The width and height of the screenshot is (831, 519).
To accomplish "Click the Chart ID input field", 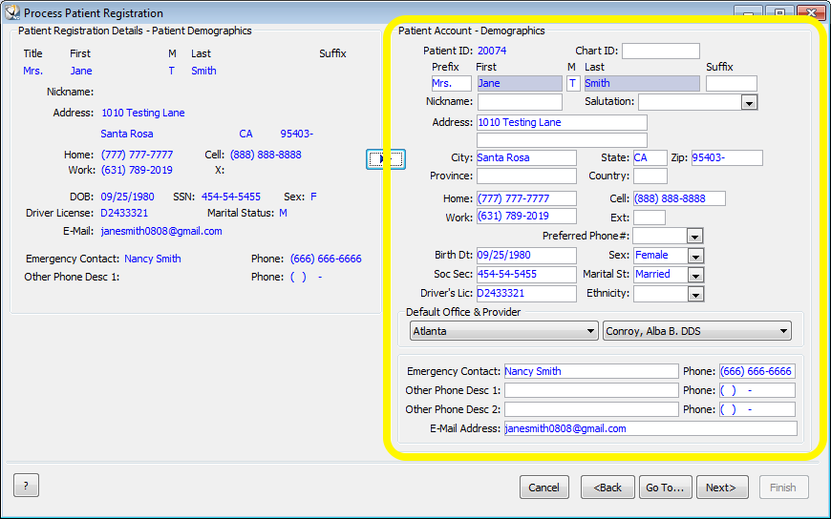I will click(x=660, y=51).
